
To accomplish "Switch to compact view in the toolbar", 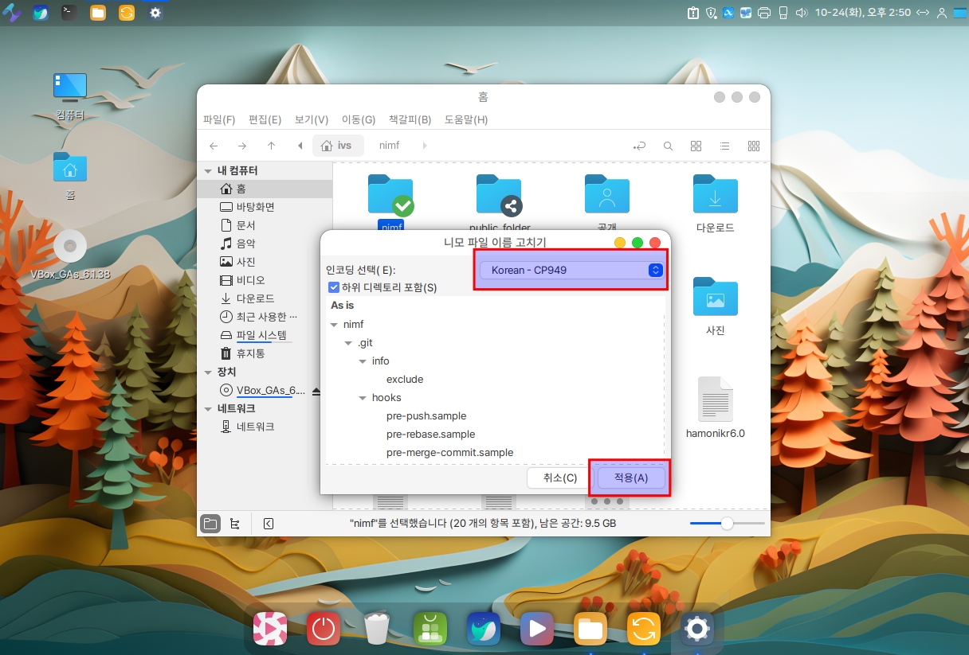I will point(753,146).
